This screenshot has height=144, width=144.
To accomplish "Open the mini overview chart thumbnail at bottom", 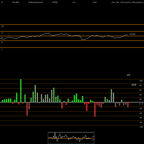I will tap(71, 138).
